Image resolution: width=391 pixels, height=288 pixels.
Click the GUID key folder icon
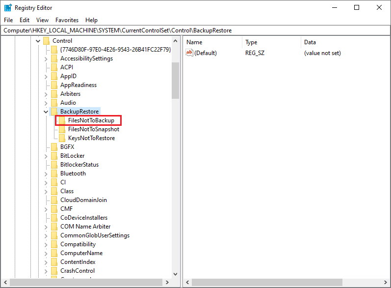tap(54, 50)
